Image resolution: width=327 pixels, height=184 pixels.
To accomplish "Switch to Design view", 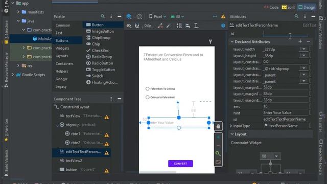I will (x=307, y=7).
